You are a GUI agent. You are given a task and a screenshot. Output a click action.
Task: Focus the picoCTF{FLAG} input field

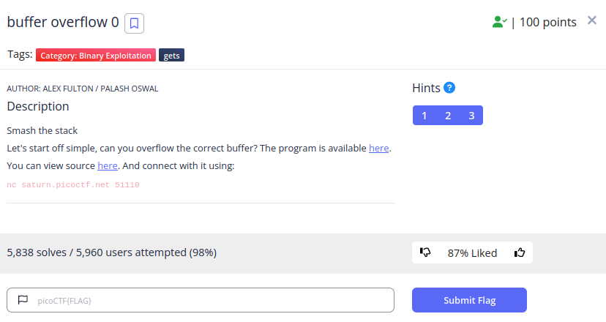tap(201, 300)
